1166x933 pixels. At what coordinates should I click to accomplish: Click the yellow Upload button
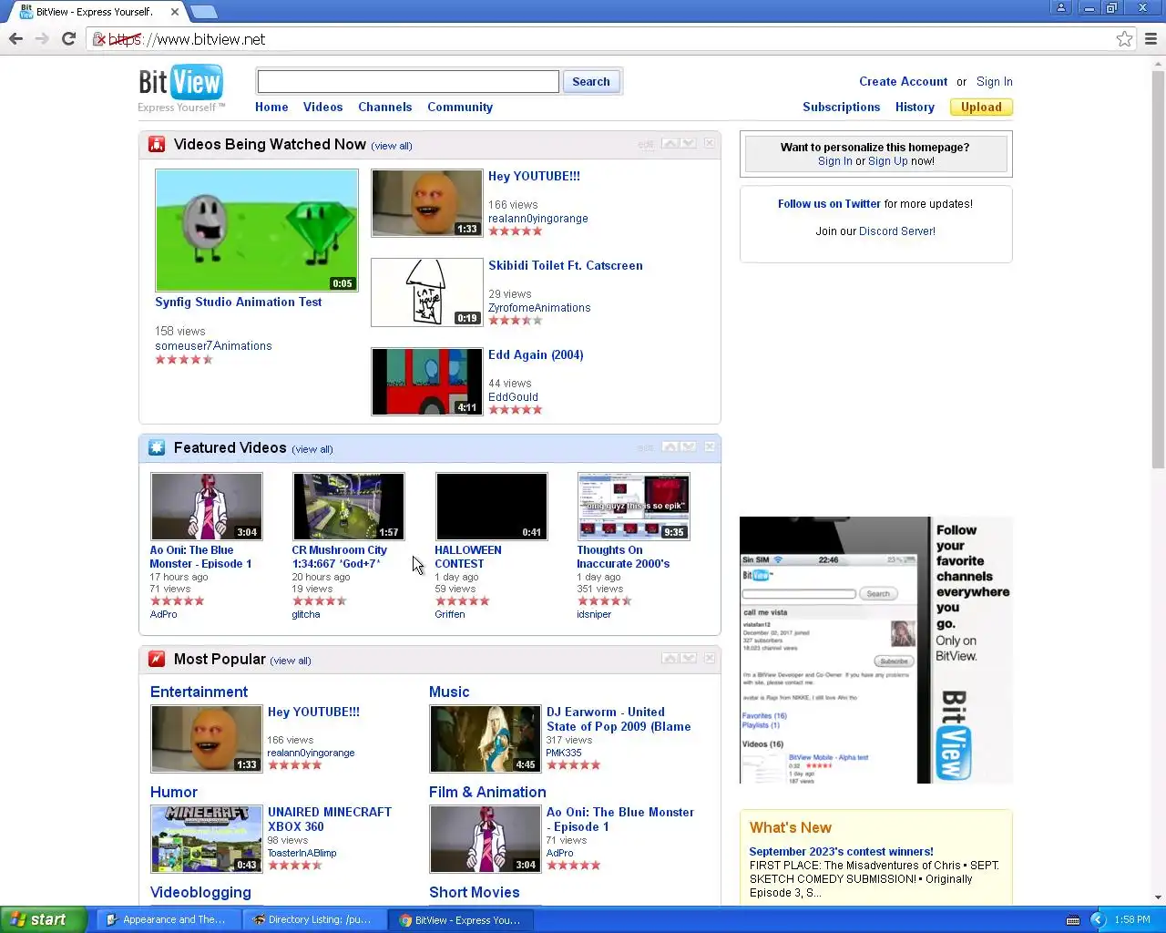tap(981, 107)
